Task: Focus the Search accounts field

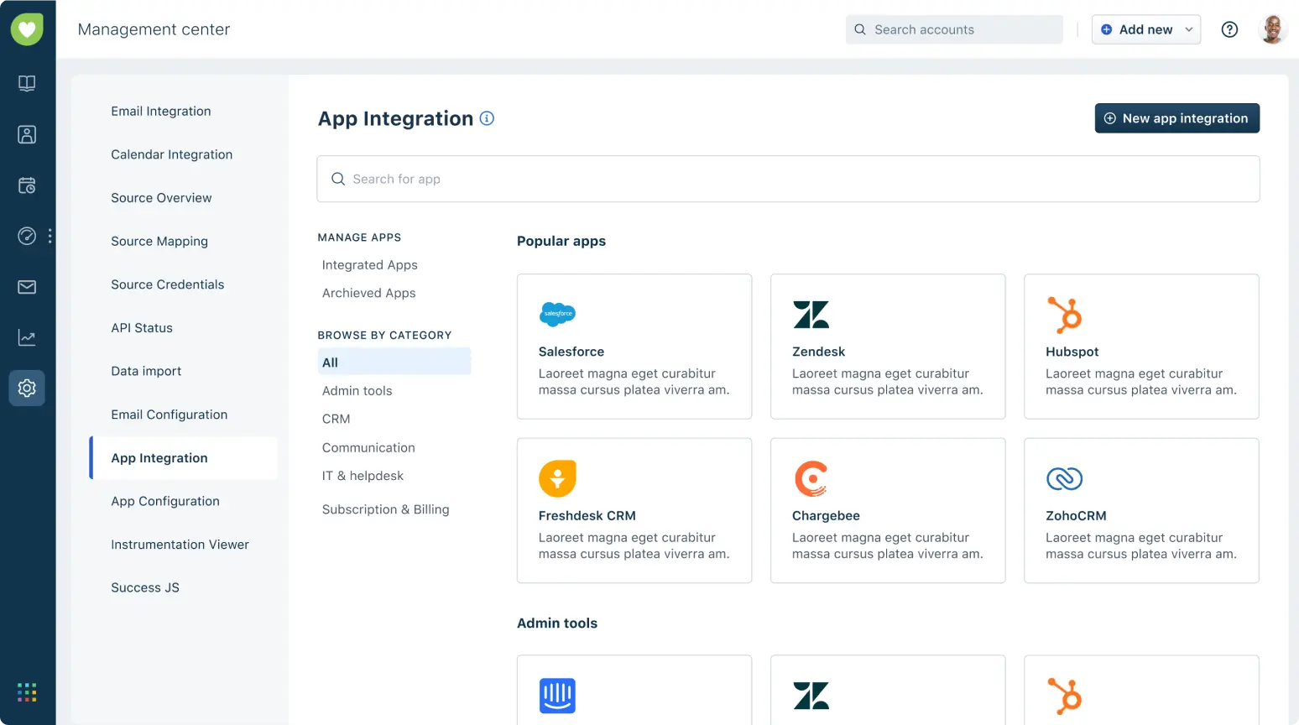Action: point(954,29)
